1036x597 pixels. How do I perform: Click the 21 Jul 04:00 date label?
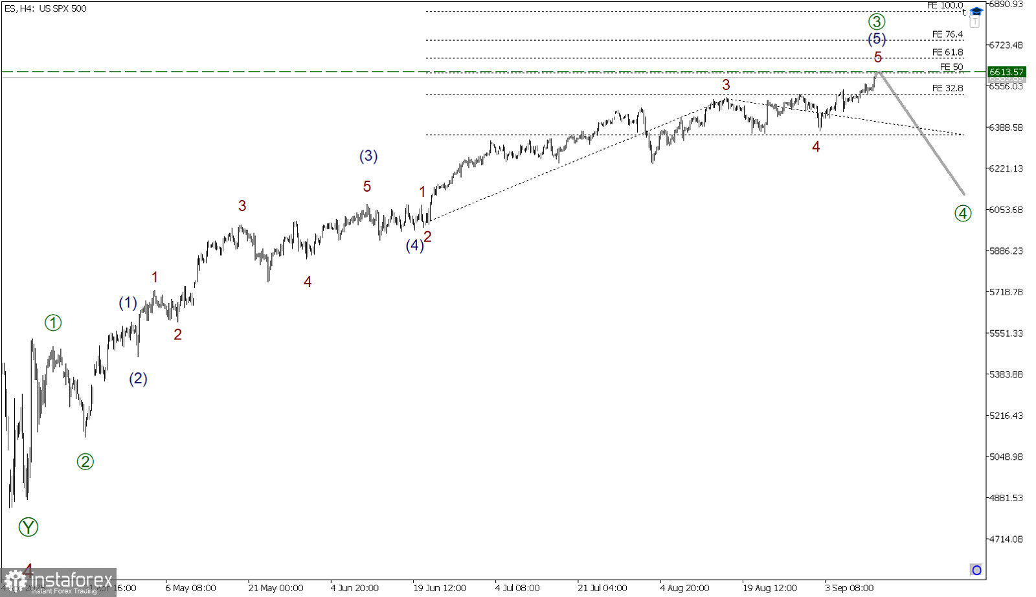coord(602,588)
